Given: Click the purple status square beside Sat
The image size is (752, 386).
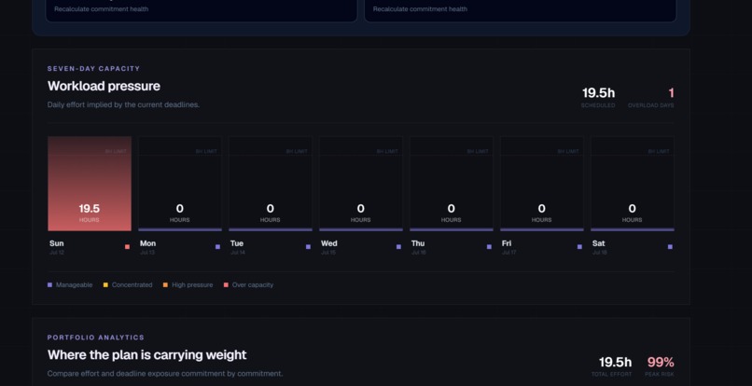Looking at the screenshot, I should [x=670, y=247].
